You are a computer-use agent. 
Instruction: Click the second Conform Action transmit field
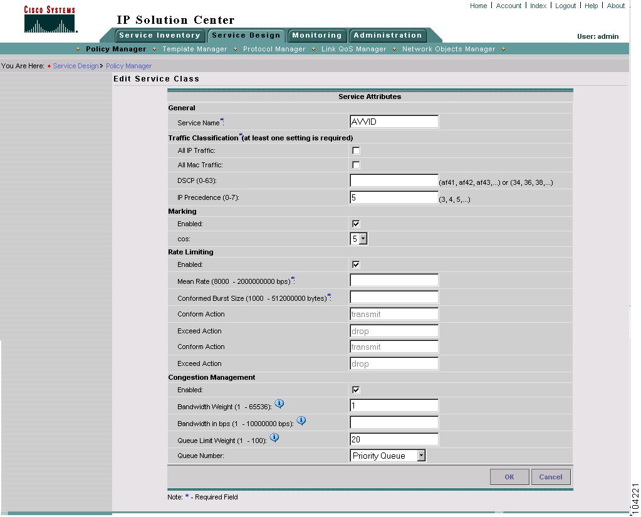394,347
